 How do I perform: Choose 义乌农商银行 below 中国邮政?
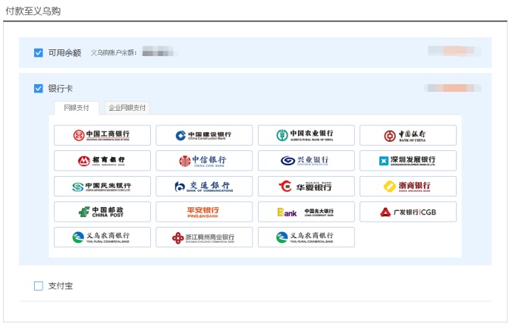click(102, 237)
